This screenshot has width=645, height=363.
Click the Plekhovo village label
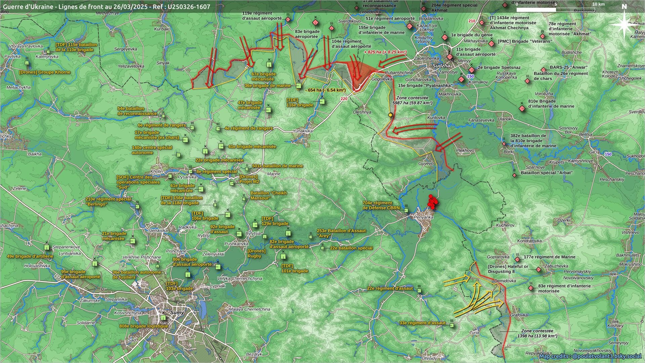pyautogui.click(x=465, y=151)
